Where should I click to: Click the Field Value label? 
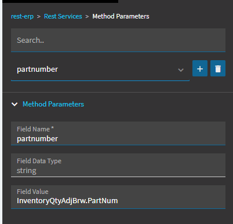click(32, 192)
